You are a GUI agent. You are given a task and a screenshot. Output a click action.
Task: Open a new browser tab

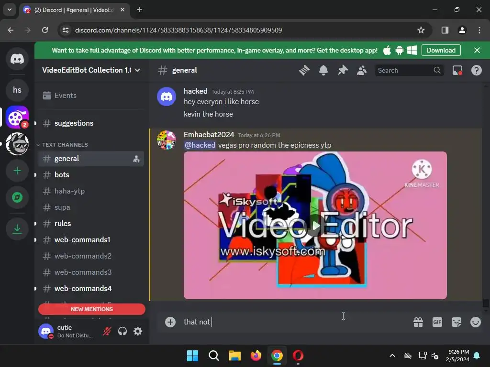pos(140,10)
